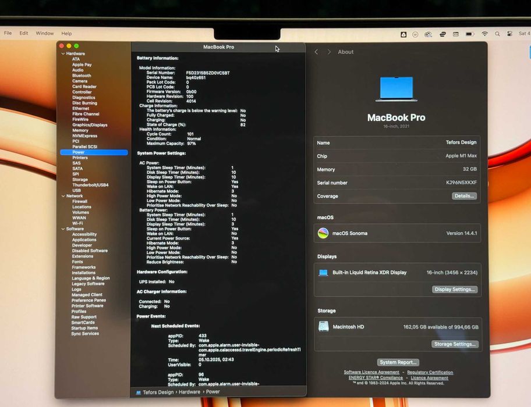The height and width of the screenshot is (407, 531).
Task: Click the Macintosh HD drive icon
Action: pyautogui.click(x=323, y=326)
